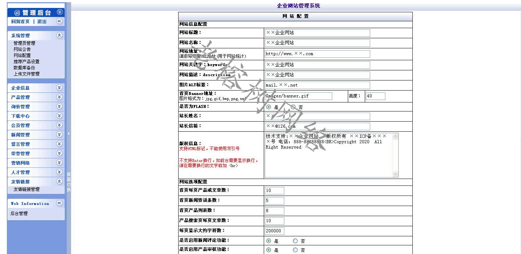The width and height of the screenshot is (521, 254).
Task: Expand the 留言管理 section
Action: pos(60,144)
